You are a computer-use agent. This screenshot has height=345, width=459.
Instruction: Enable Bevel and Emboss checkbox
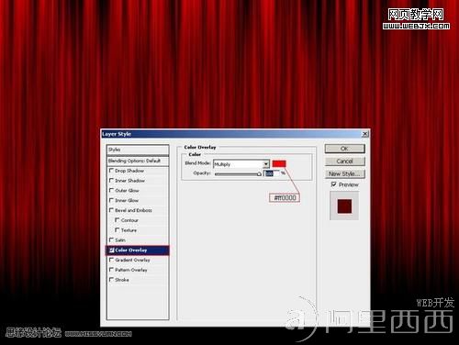click(x=111, y=210)
